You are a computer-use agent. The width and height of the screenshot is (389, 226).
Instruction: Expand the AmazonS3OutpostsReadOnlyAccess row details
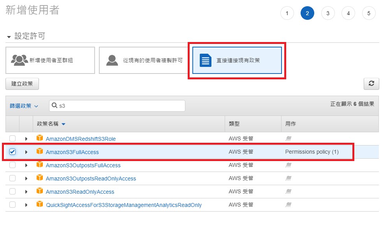click(26, 179)
